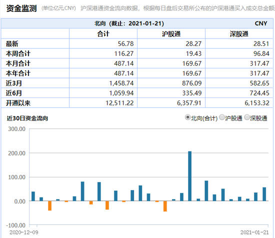Viewport: 275px width, 238px height.
Task: Click the 开通以来 total value 12,511.22
Action: [119, 103]
